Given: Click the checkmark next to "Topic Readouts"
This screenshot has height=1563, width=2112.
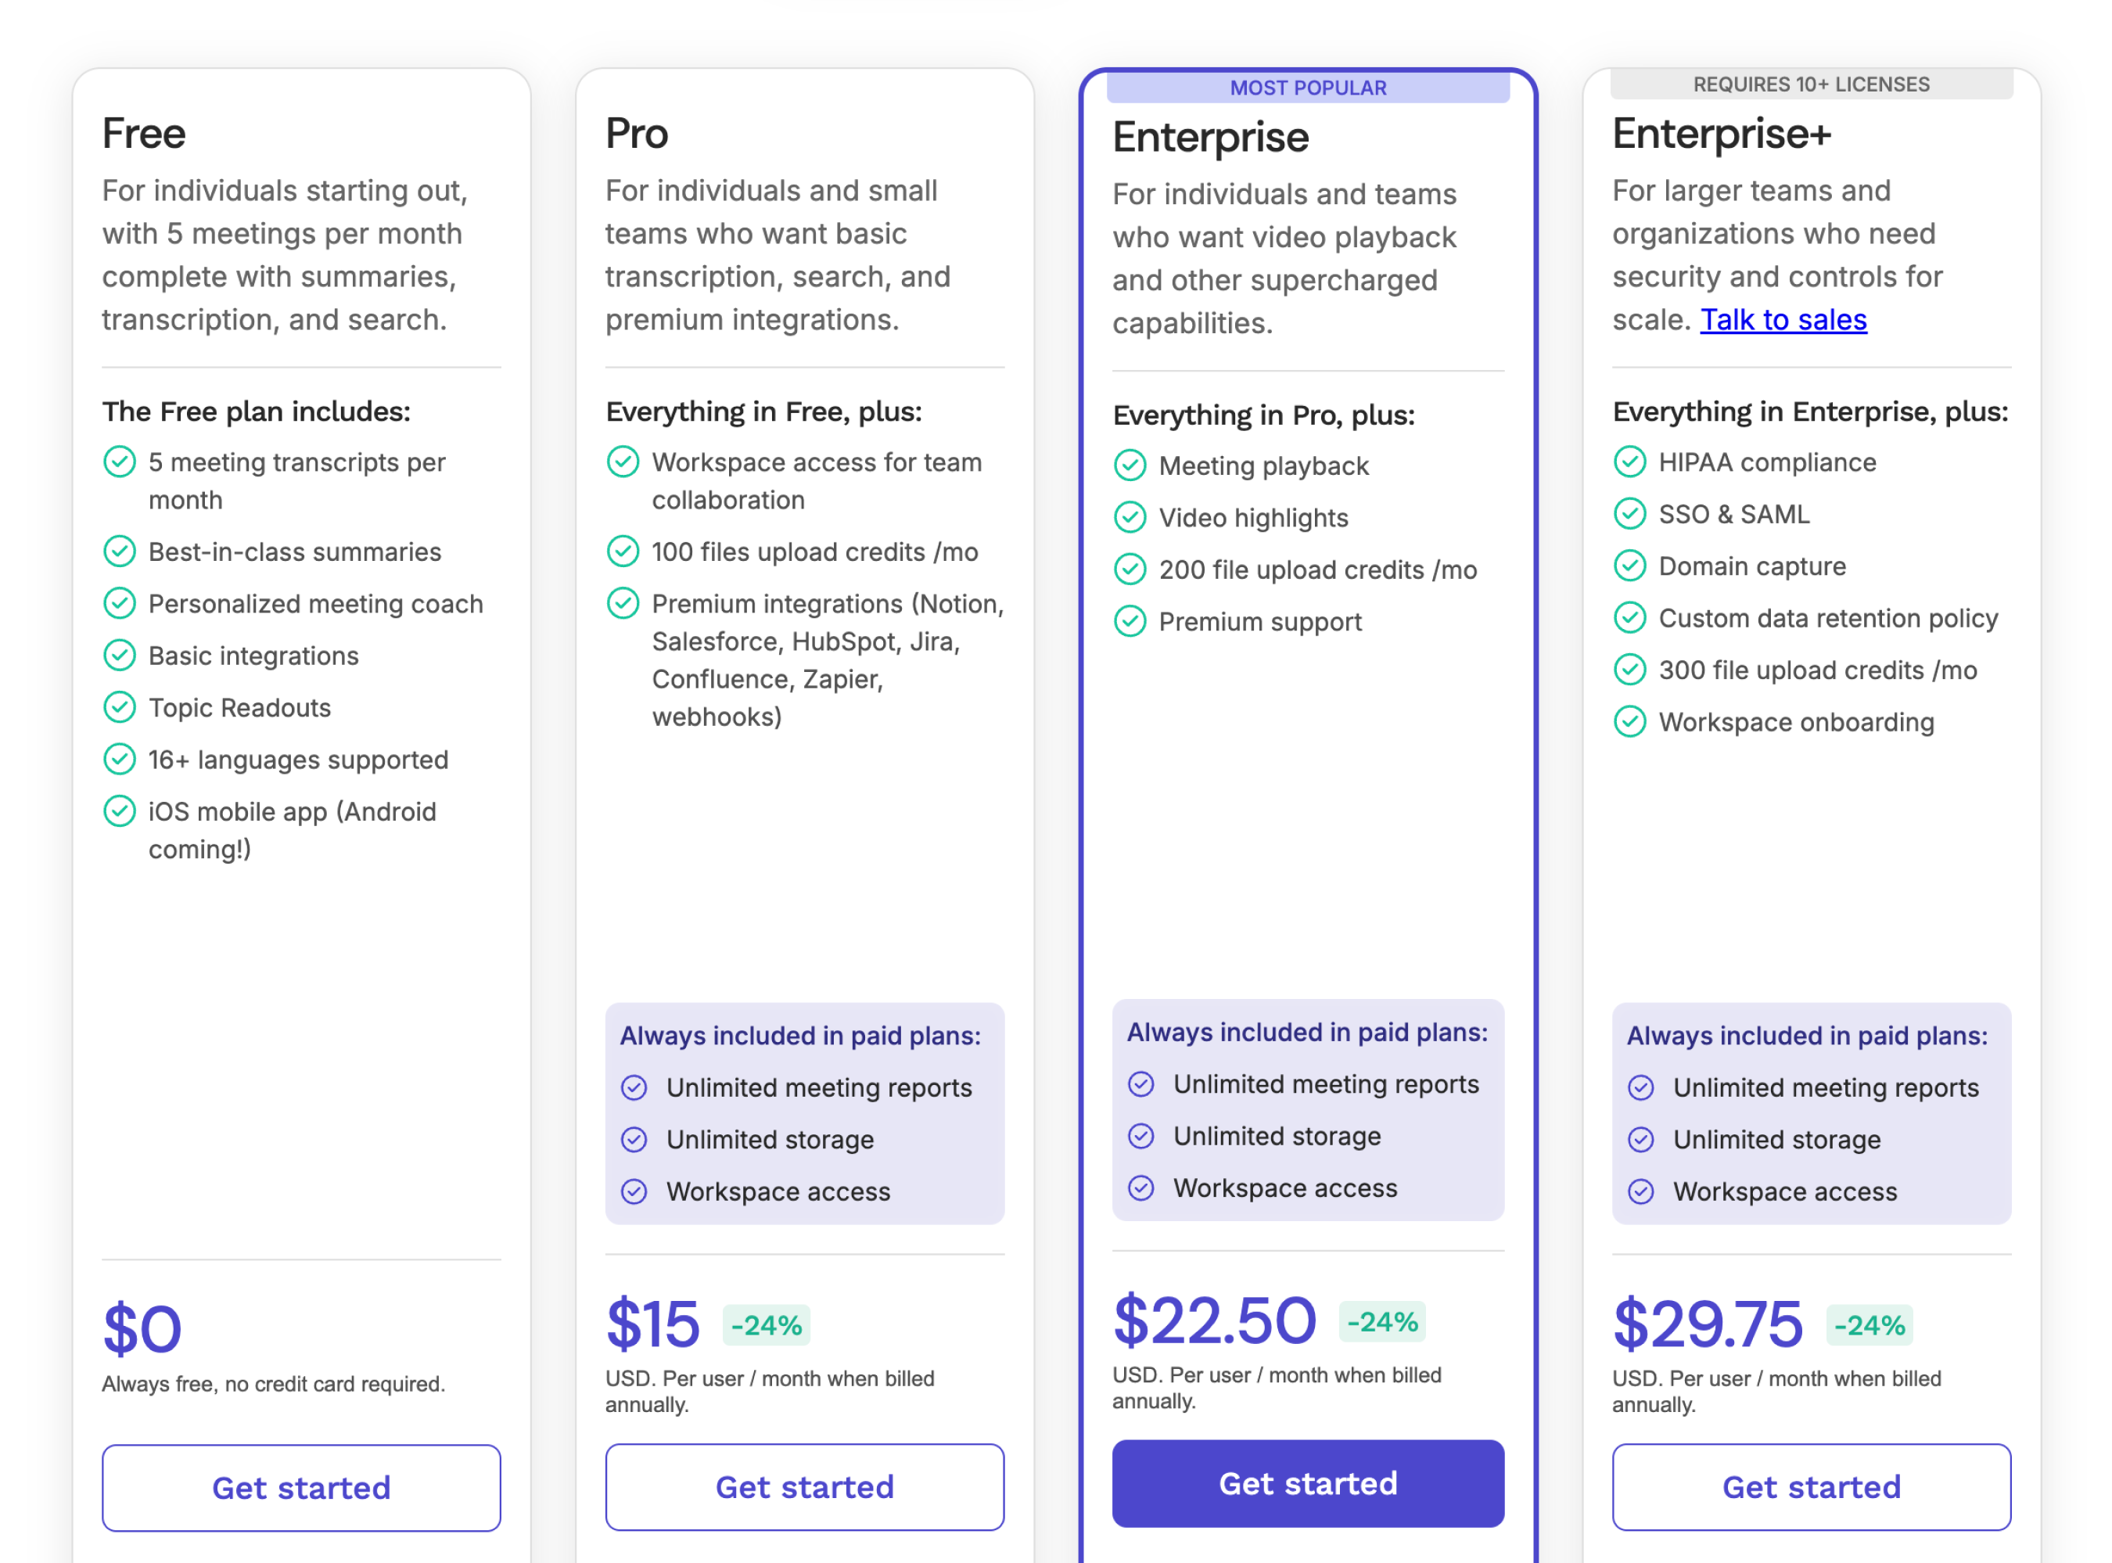Looking at the screenshot, I should pyautogui.click(x=120, y=706).
